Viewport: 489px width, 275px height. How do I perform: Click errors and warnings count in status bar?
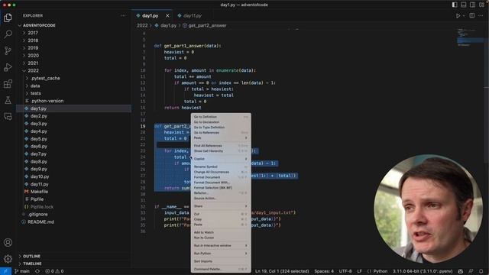tap(54, 271)
